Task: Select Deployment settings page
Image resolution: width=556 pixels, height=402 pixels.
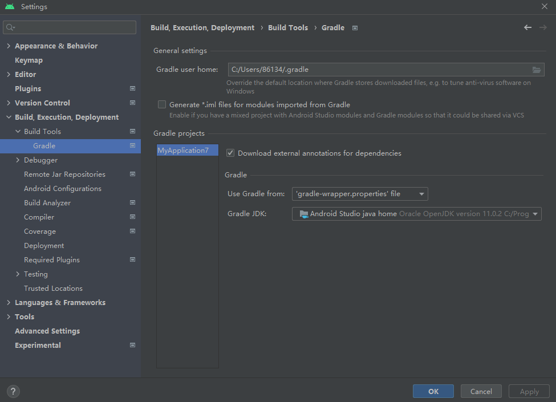Action: tap(44, 246)
